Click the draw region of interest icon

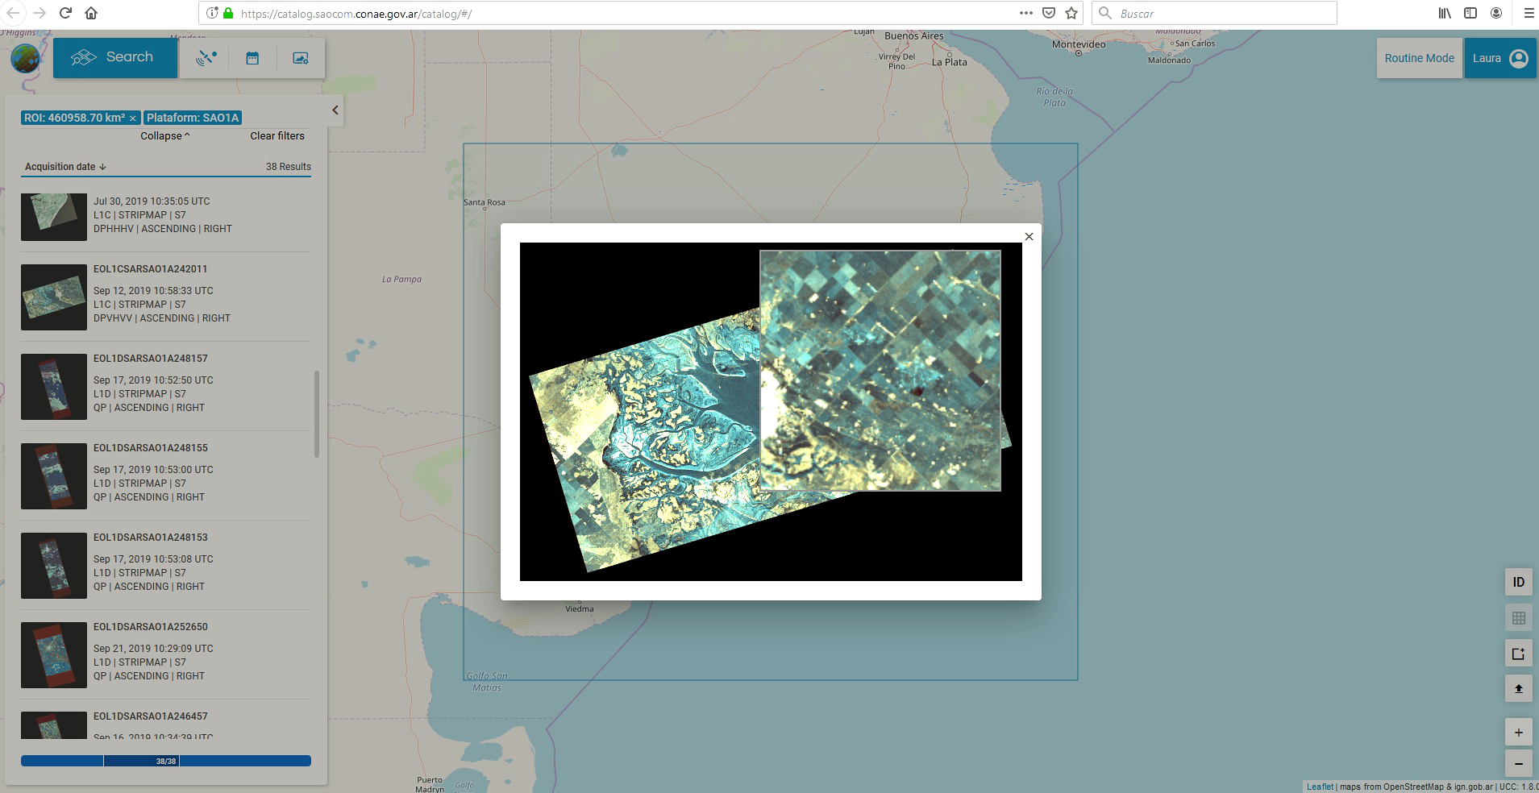point(1518,654)
